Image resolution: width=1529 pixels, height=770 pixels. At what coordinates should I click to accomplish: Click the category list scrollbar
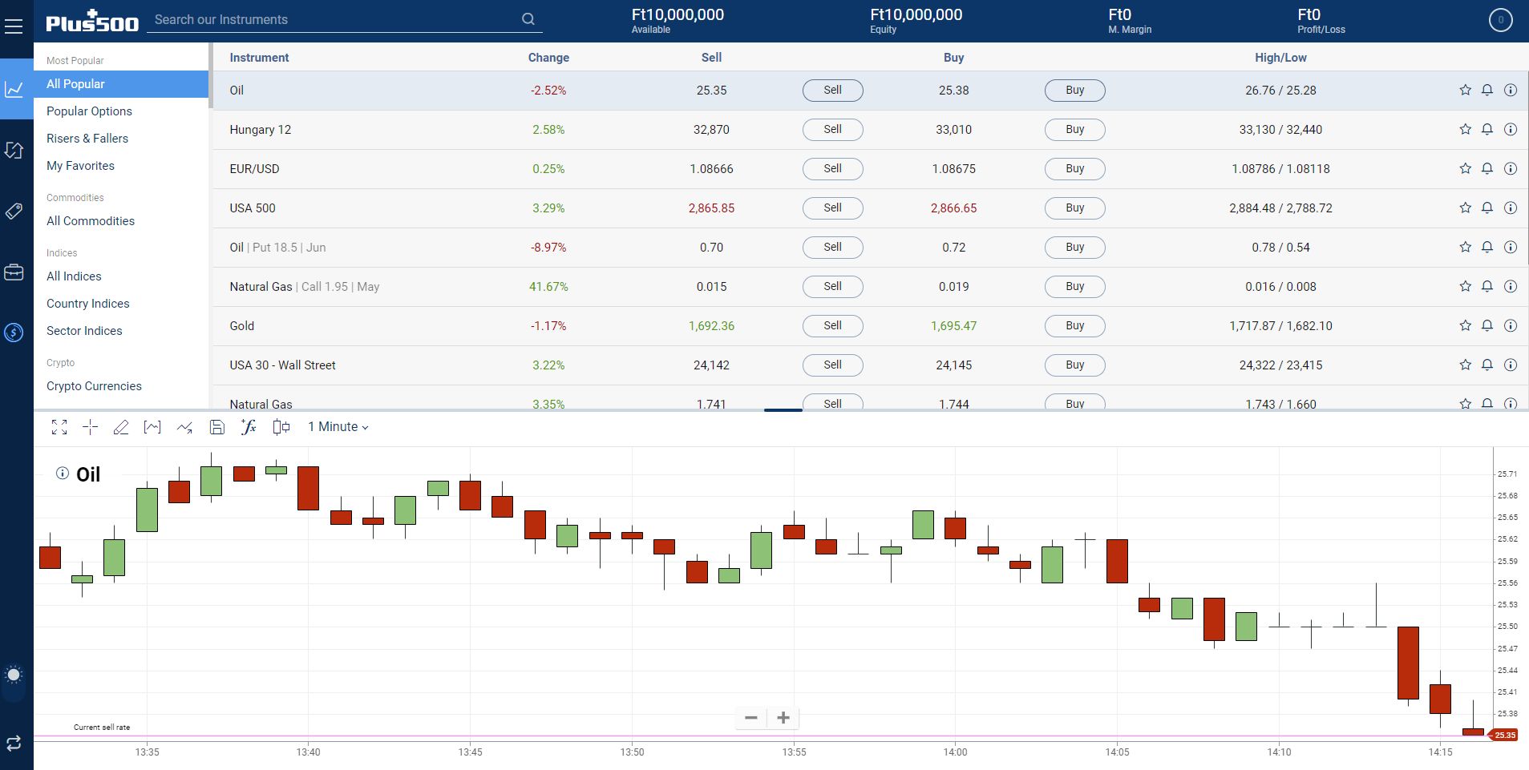click(x=211, y=76)
